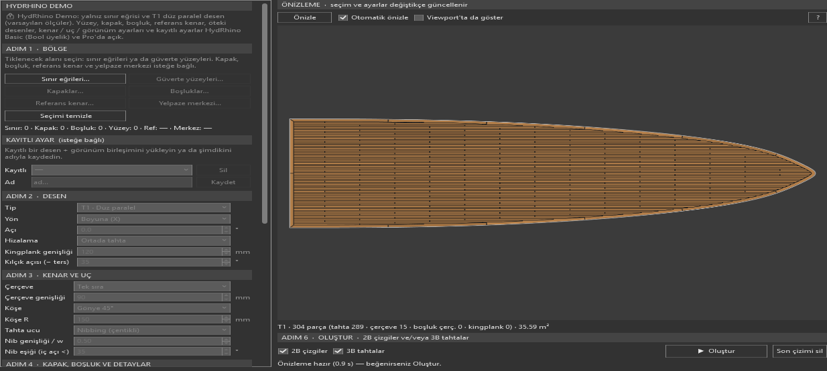Screen dimensions: 827x371
Task: Open the Kayıtlı saved-settings dropdown
Action: 112,170
